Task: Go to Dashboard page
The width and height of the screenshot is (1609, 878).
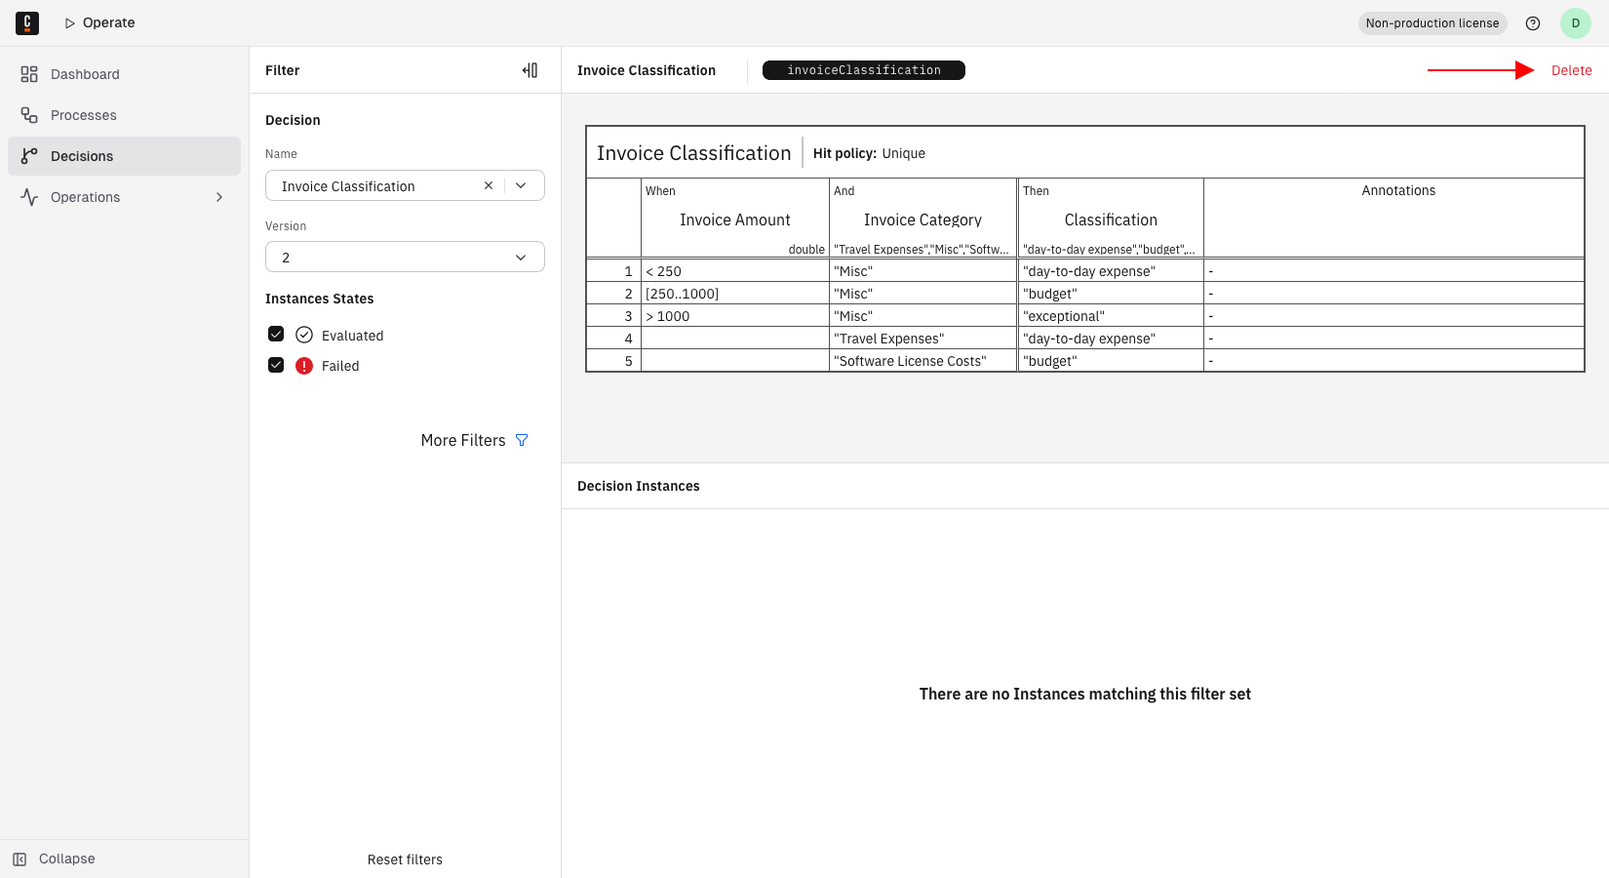Action: click(124, 74)
